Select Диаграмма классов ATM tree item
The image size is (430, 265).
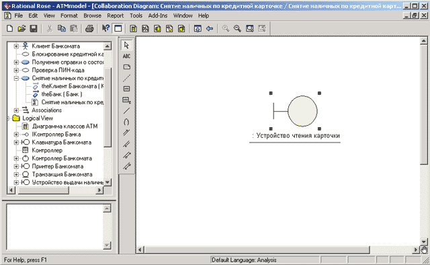point(64,126)
